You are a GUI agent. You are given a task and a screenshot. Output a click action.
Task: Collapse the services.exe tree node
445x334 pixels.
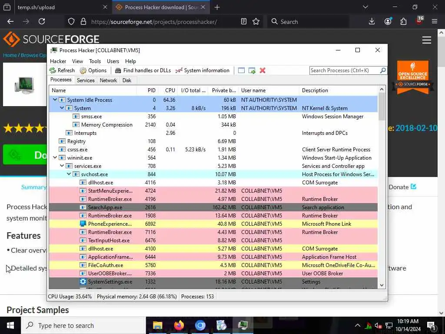click(62, 166)
